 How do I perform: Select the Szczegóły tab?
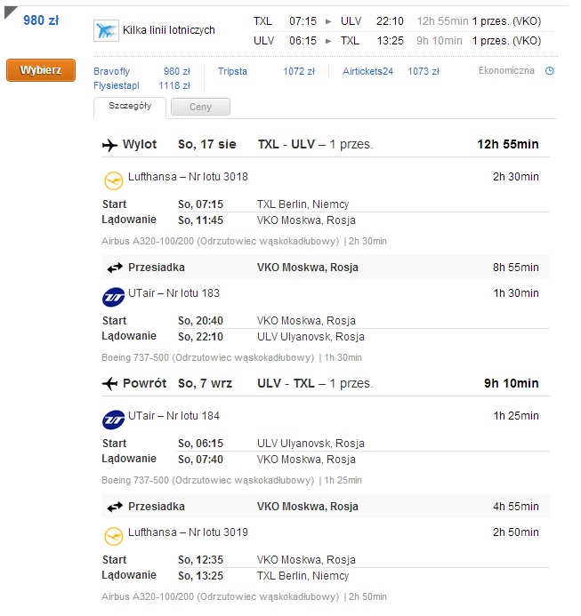click(130, 106)
